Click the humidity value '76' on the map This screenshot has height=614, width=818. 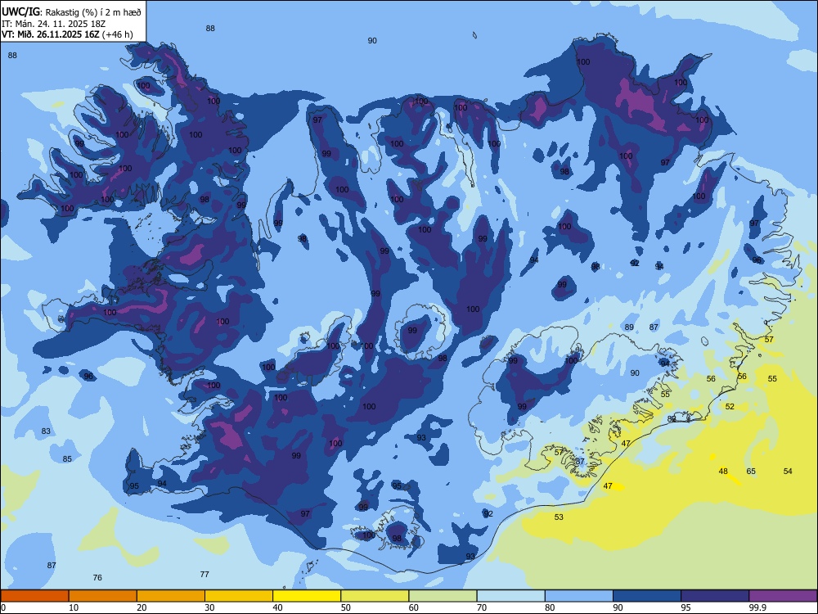click(97, 577)
